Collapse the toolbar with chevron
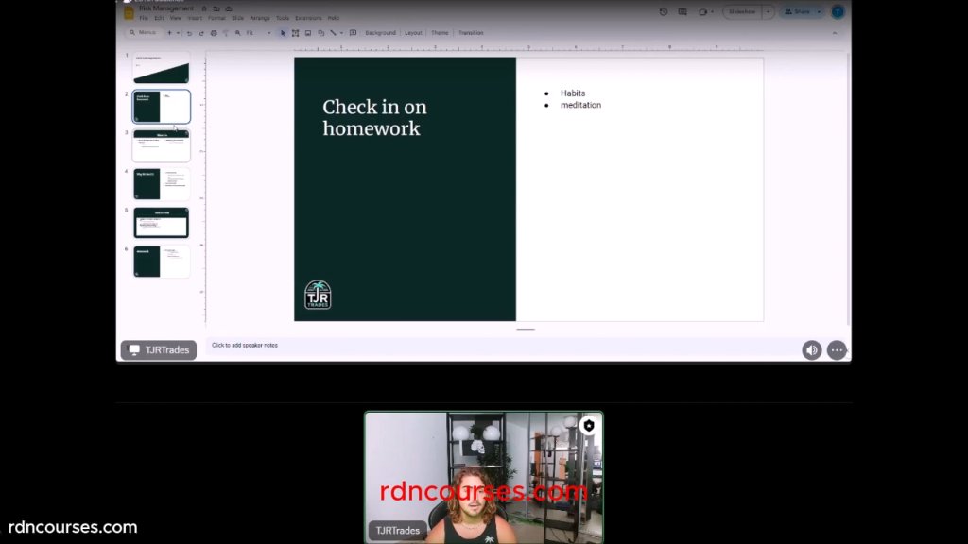 click(x=835, y=33)
